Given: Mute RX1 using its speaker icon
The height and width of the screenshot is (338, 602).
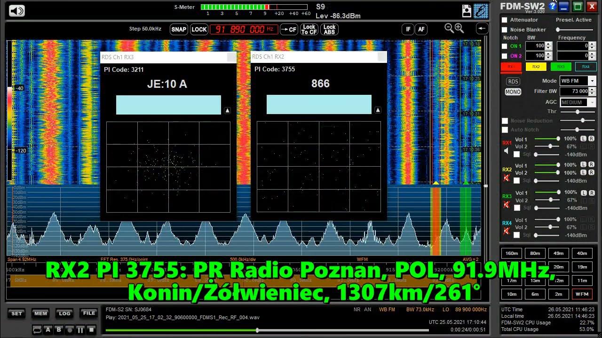Looking at the screenshot, I should coord(507,151).
